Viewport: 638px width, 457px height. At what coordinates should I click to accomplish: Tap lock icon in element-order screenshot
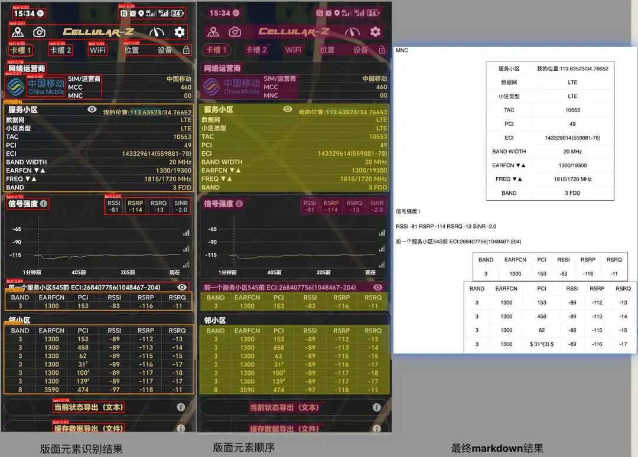(382, 49)
